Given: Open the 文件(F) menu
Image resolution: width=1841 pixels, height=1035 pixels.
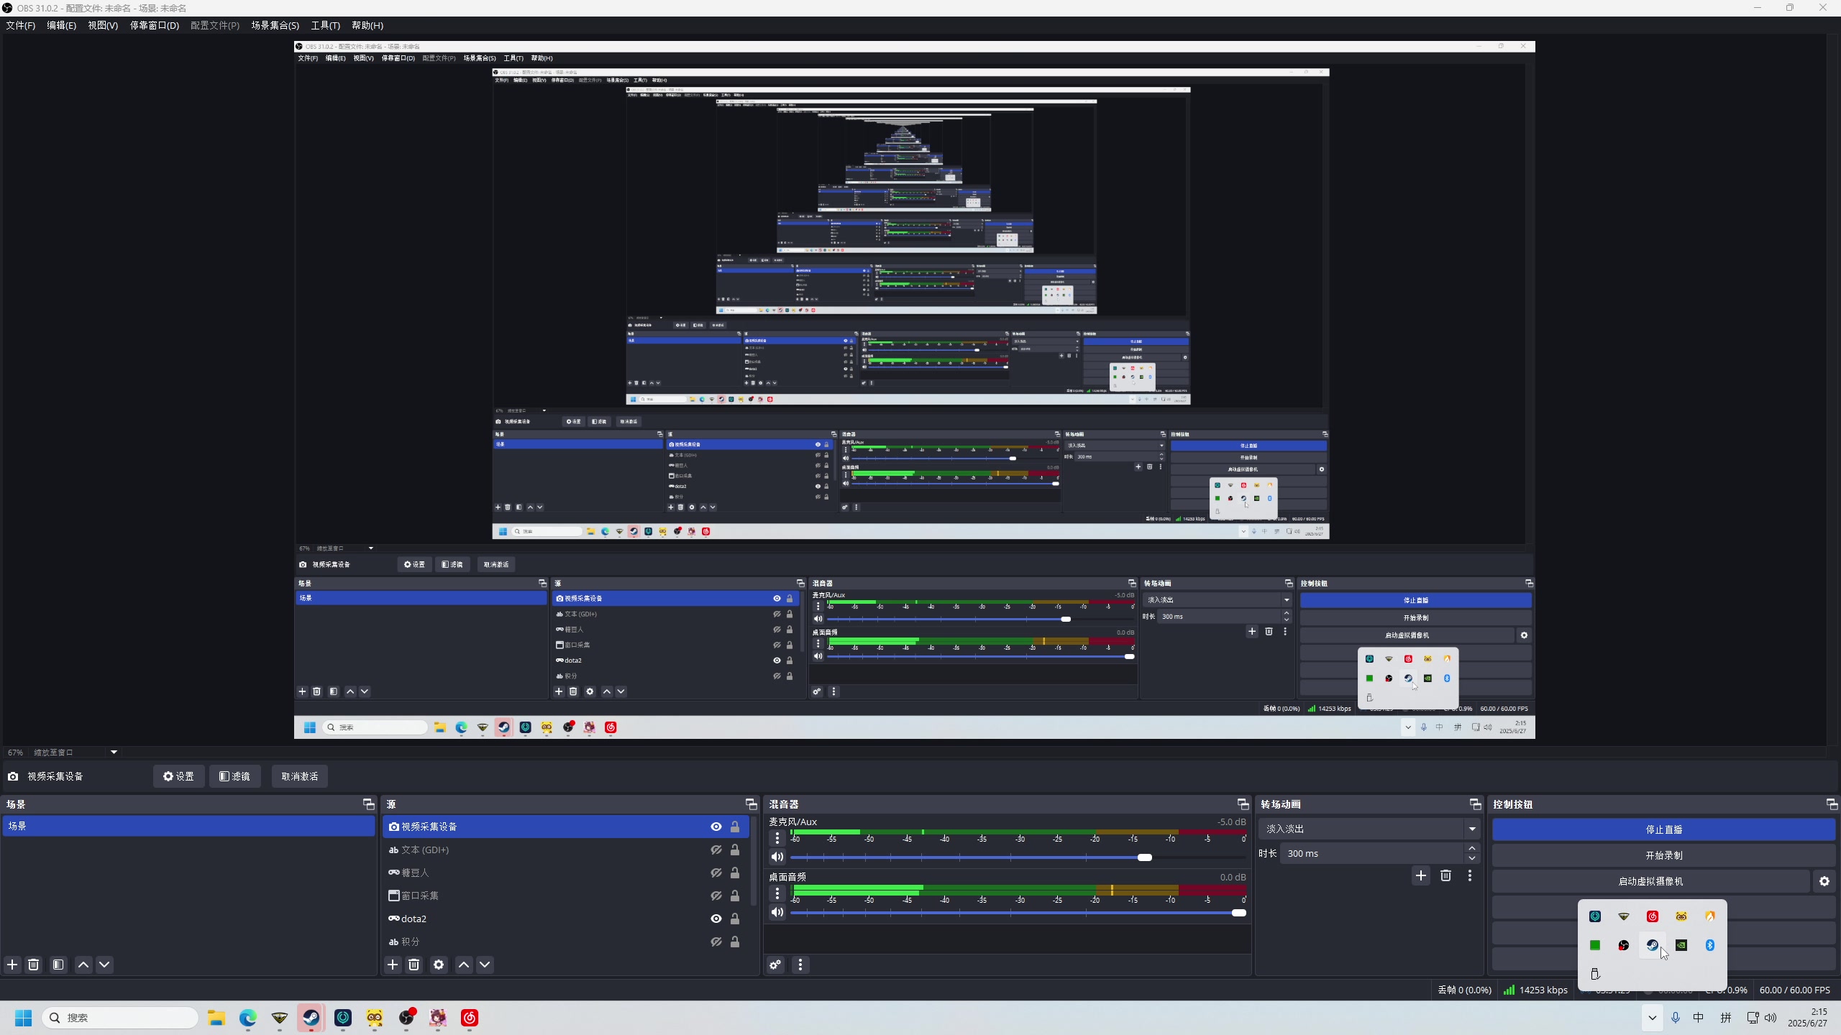Looking at the screenshot, I should pos(21,25).
